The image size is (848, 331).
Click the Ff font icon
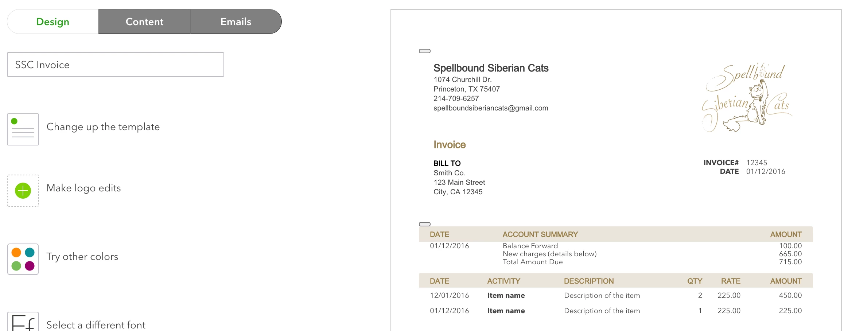[23, 322]
